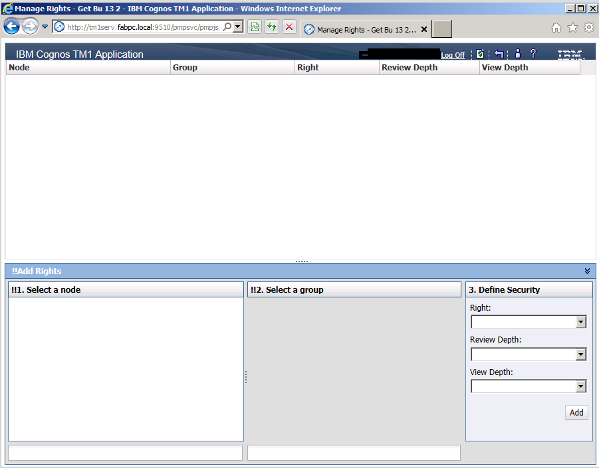The width and height of the screenshot is (599, 468).
Task: Open the Right dropdown list
Action: (580, 322)
